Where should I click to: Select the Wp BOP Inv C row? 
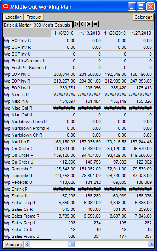click(x=27, y=41)
